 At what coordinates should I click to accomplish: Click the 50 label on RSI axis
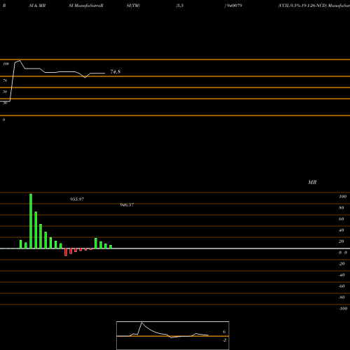5,92
